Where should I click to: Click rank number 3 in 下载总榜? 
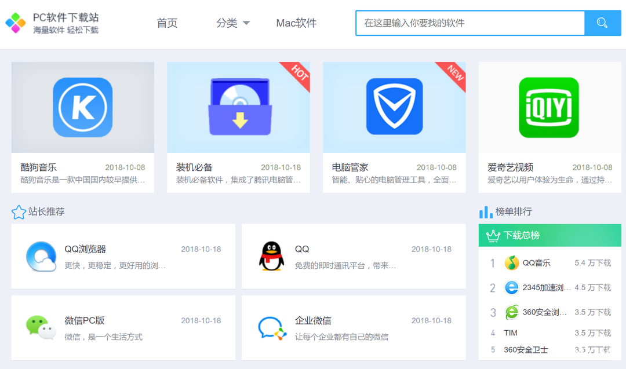click(x=493, y=312)
